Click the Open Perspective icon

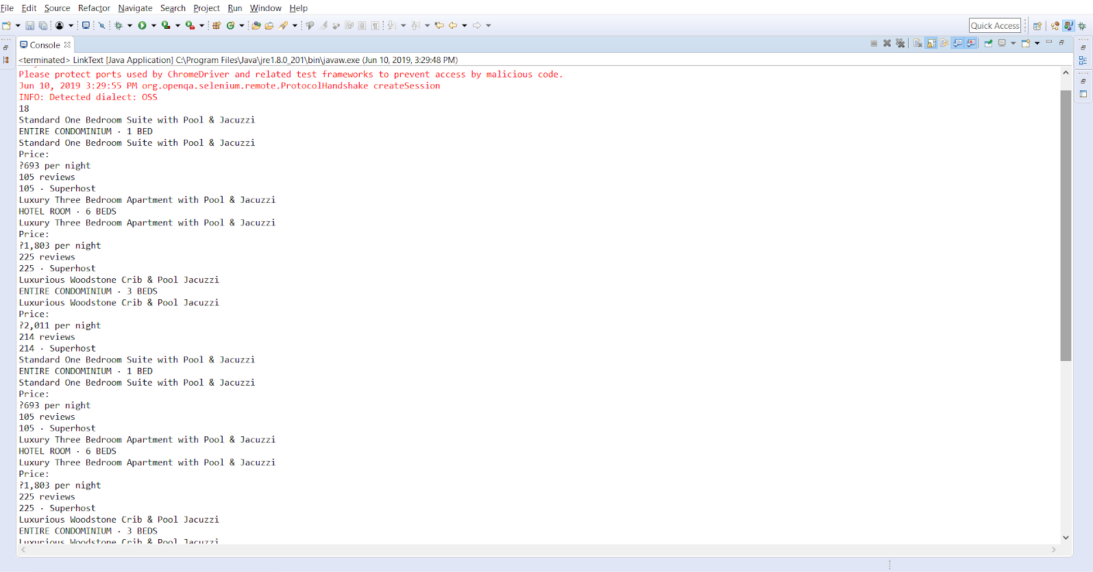click(x=1037, y=26)
